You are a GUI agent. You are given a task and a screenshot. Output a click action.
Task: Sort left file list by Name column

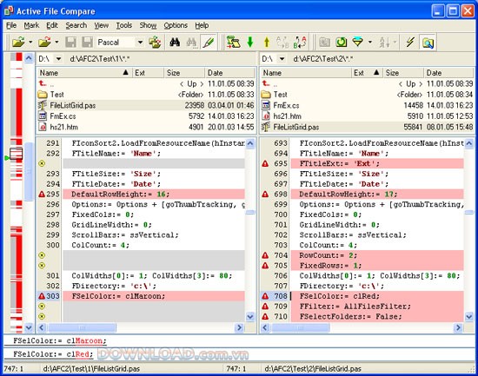pos(84,73)
